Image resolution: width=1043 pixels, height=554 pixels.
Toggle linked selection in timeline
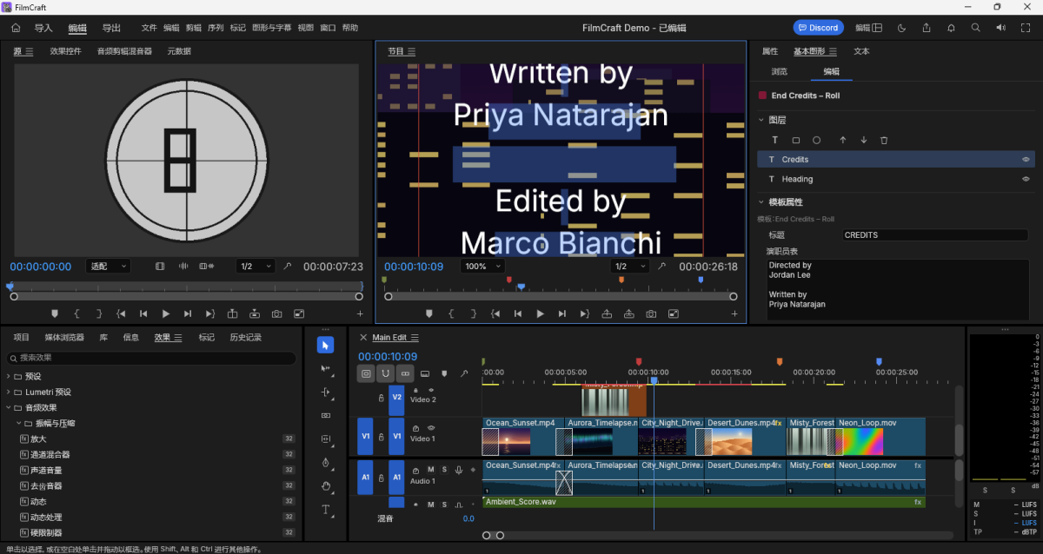[405, 373]
